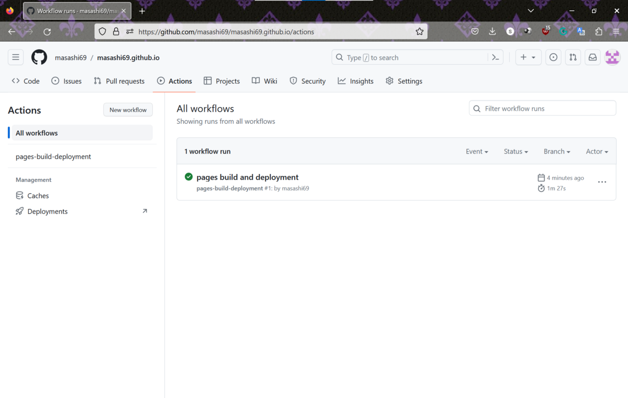
Task: Open the GitHub notifications inbox
Action: click(592, 57)
